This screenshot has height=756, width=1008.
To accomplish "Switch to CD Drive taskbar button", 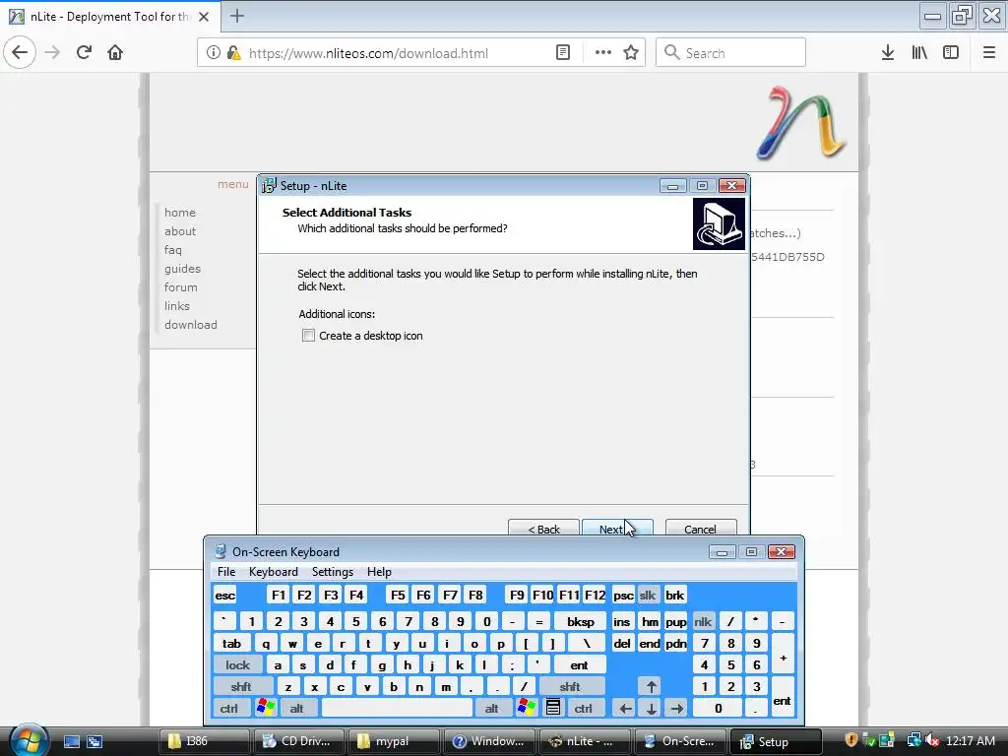I will pos(299,741).
